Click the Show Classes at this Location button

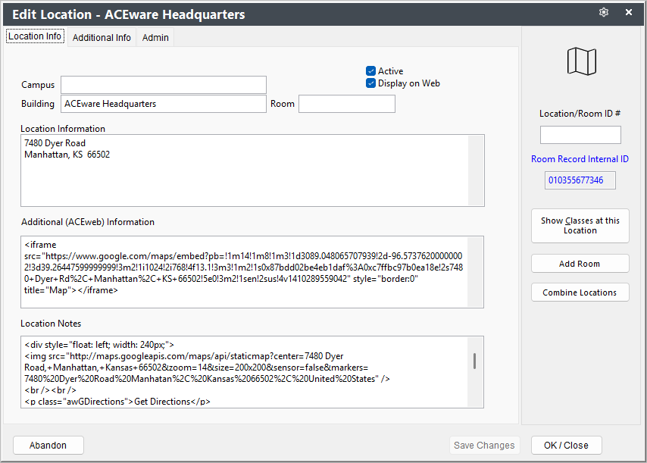pyautogui.click(x=580, y=226)
